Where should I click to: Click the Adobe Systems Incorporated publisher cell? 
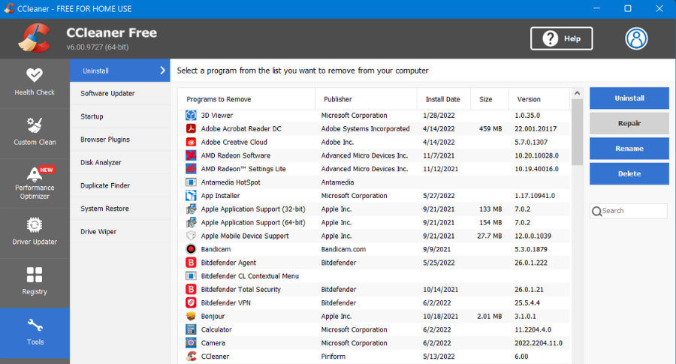(x=365, y=129)
